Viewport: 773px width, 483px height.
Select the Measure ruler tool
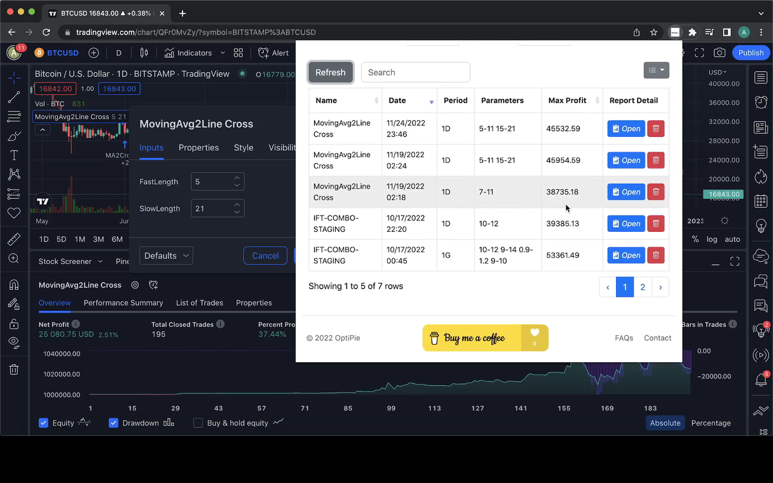click(14, 238)
